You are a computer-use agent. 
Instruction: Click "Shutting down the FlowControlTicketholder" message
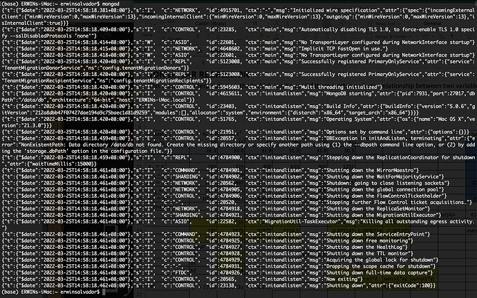tap(385, 196)
